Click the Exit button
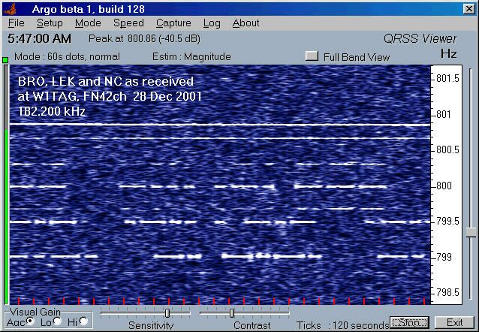Image resolution: width=479 pixels, height=332 pixels. point(453,322)
